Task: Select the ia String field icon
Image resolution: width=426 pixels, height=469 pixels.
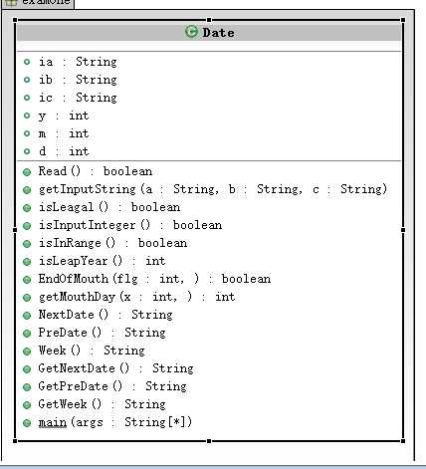Action: click(x=27, y=62)
